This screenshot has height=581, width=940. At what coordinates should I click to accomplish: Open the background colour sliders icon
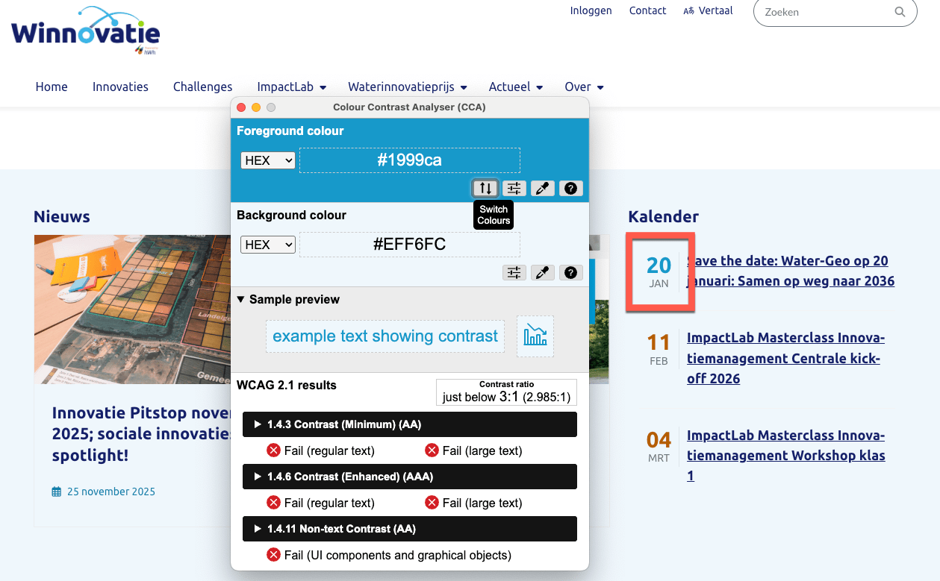(514, 273)
